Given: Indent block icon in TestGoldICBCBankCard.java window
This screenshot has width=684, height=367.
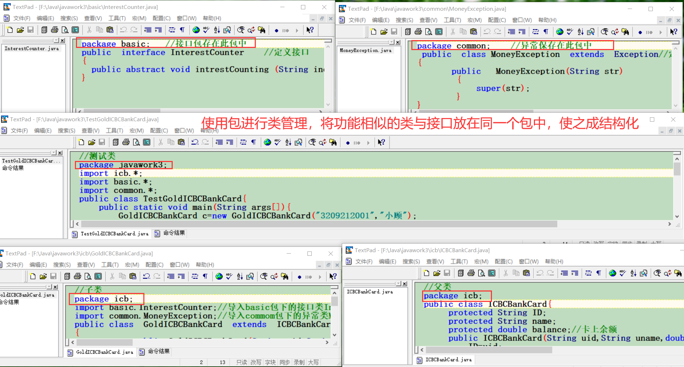Looking at the screenshot, I should 230,142.
